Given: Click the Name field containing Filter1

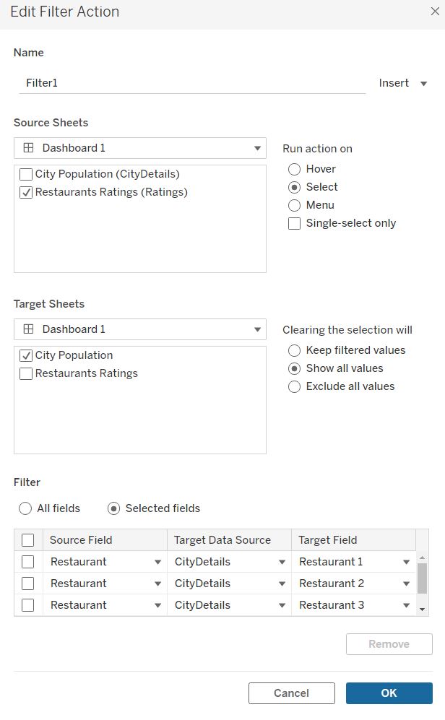Looking at the screenshot, I should tap(191, 83).
